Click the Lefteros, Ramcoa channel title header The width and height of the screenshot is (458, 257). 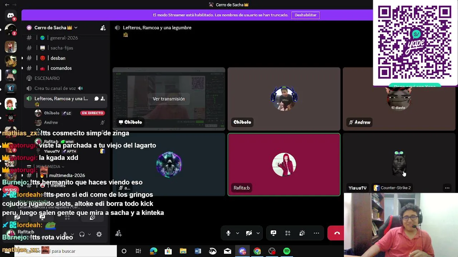click(157, 28)
